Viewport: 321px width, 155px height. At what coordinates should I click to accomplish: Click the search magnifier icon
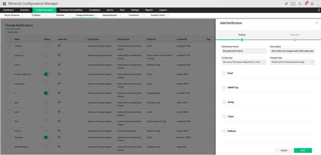click(x=300, y=4)
